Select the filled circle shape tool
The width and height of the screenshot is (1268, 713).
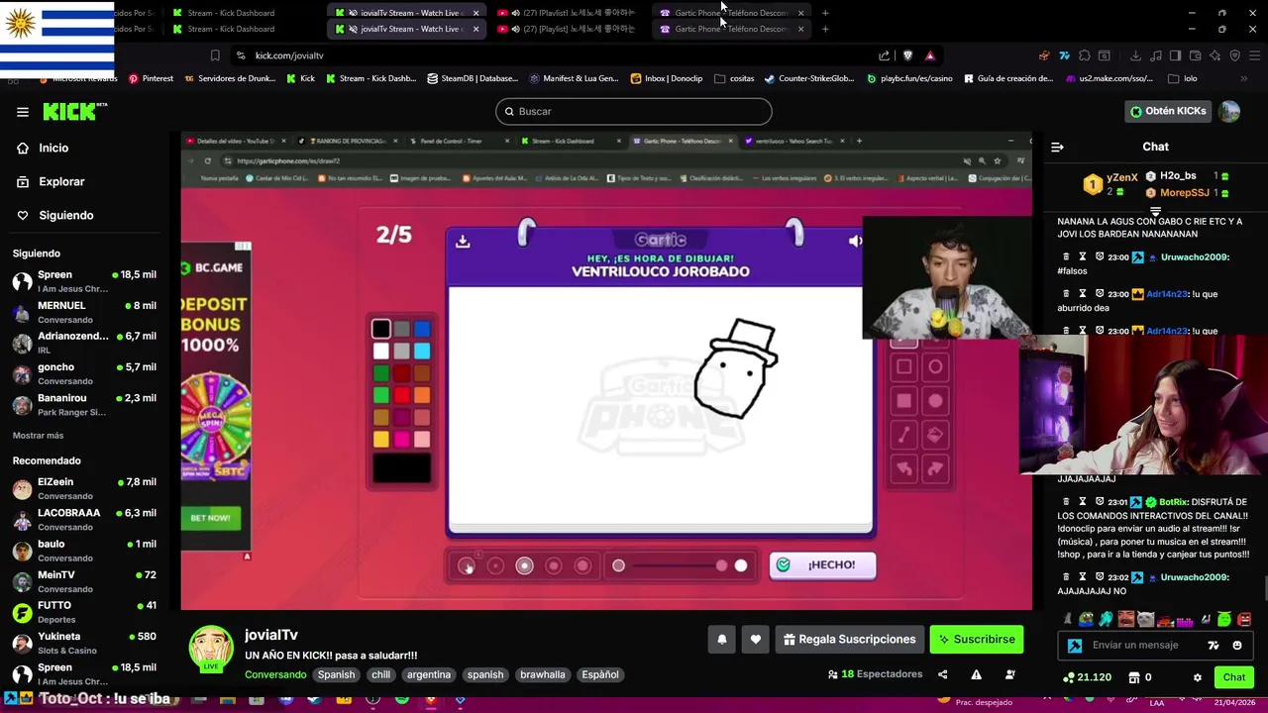point(934,401)
